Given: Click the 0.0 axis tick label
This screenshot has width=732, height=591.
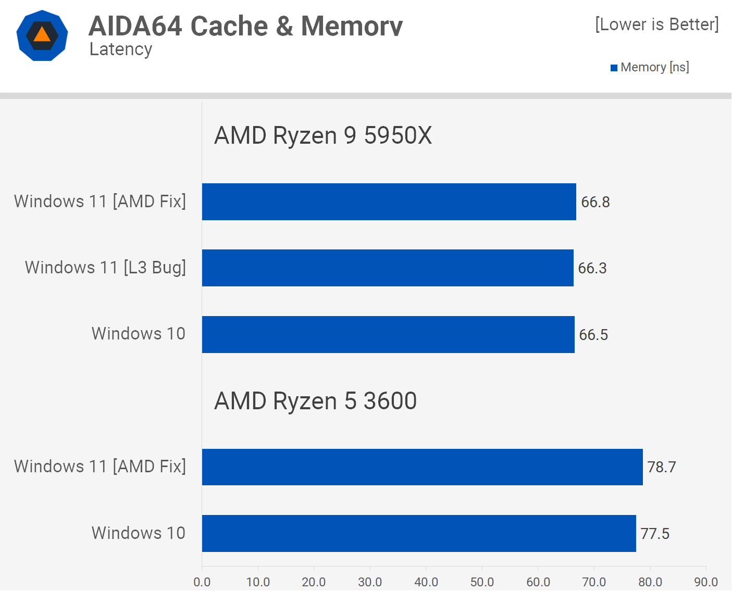Looking at the screenshot, I should 202,582.
